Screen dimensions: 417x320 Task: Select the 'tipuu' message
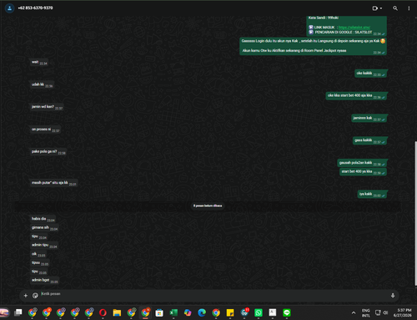pyautogui.click(x=40, y=262)
